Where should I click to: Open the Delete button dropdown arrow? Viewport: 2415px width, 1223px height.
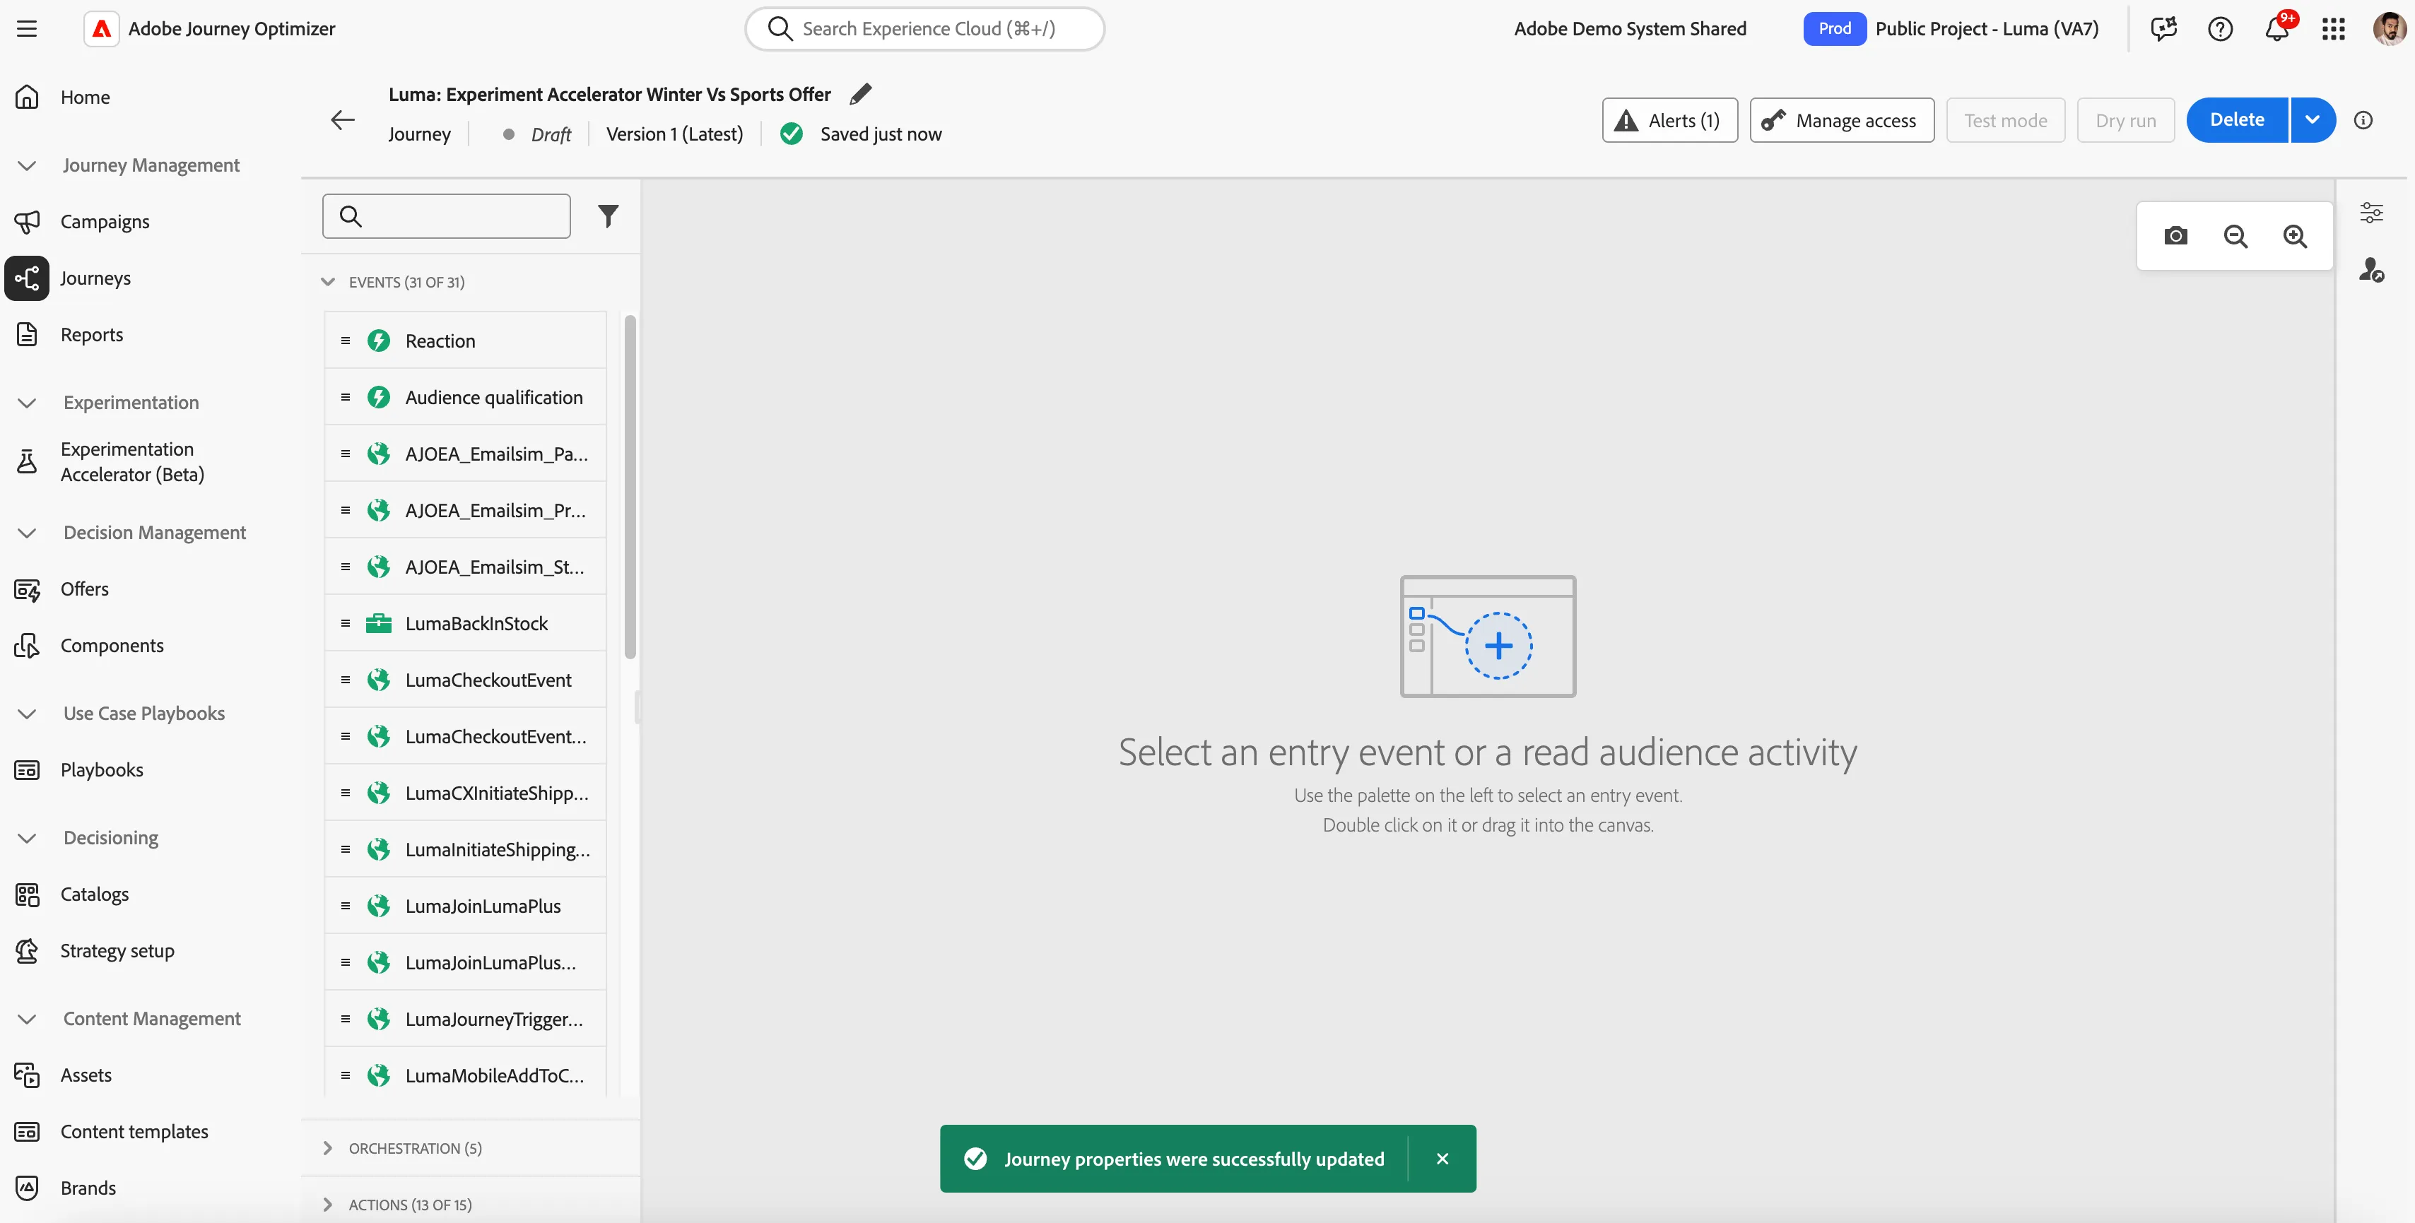pyautogui.click(x=2313, y=120)
